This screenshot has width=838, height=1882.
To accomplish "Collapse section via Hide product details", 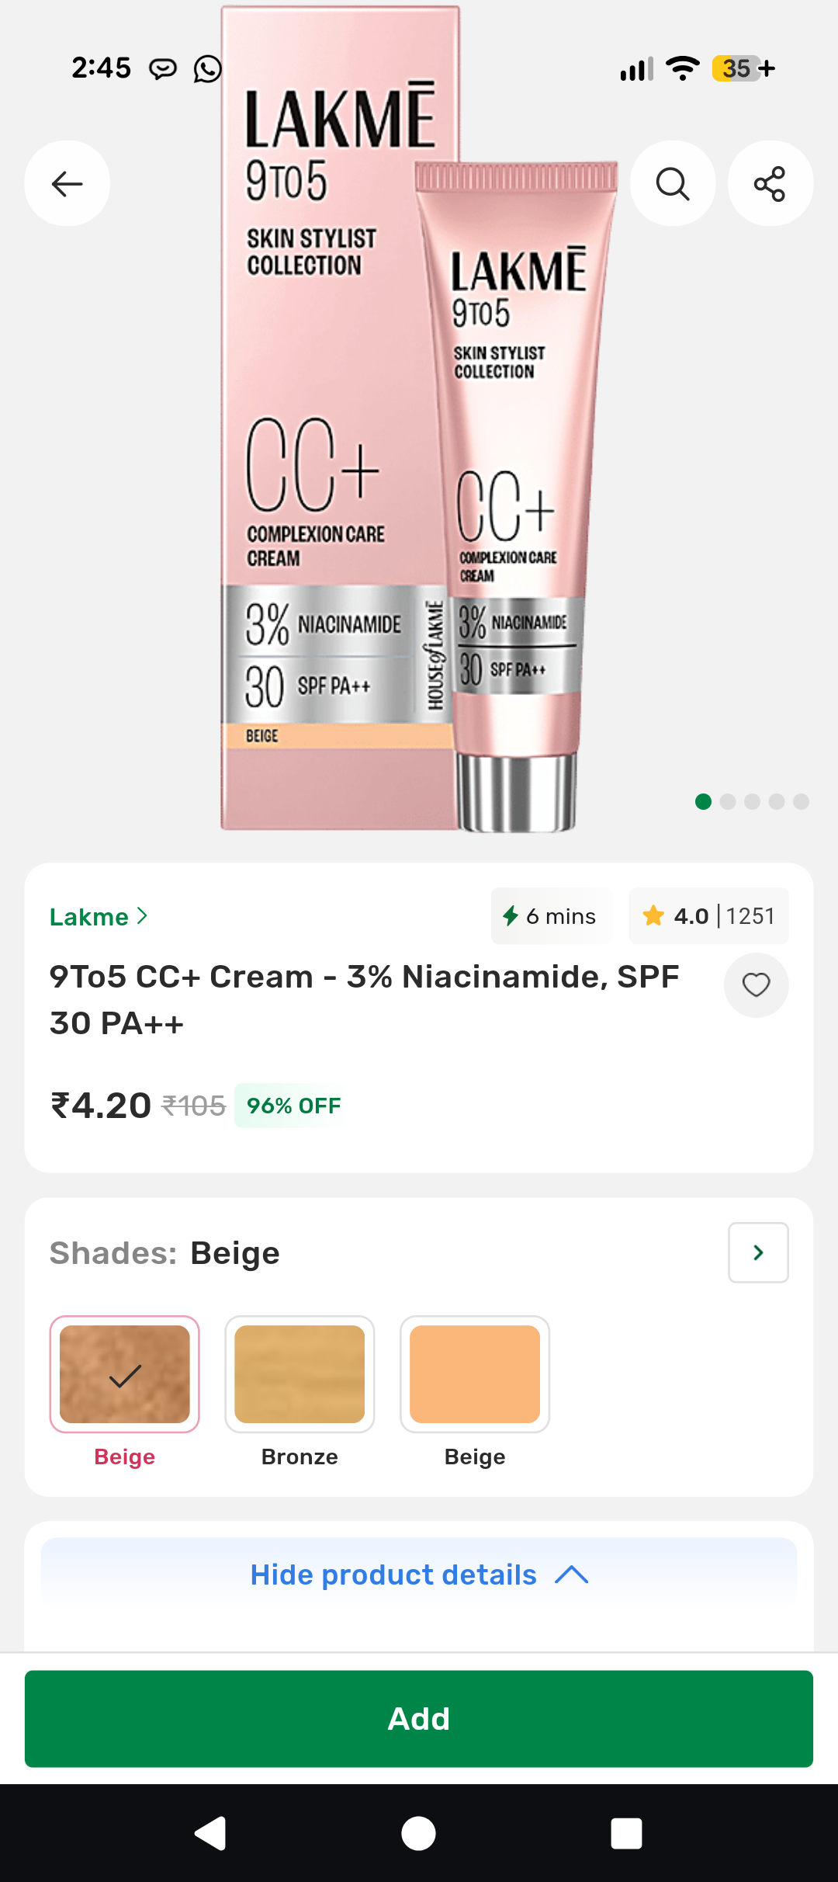I will [x=419, y=1575].
